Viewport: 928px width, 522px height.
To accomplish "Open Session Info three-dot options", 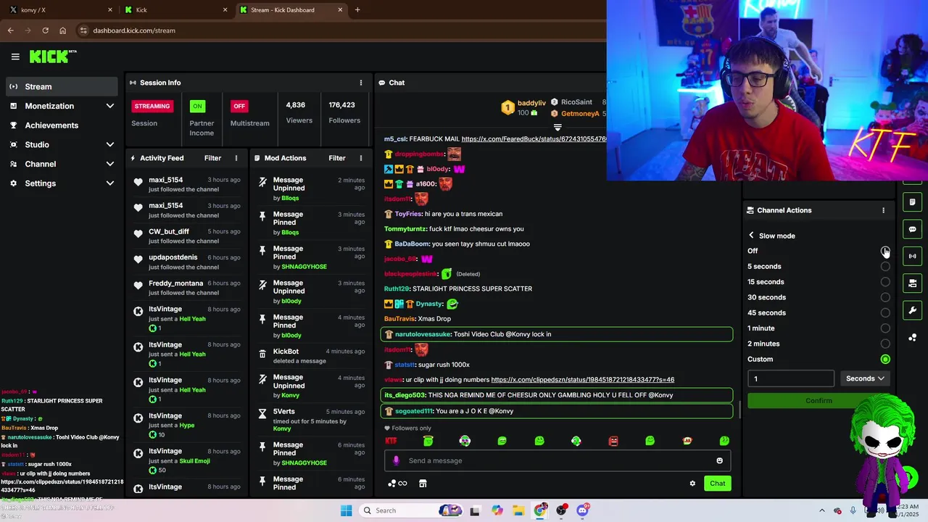I will [361, 83].
